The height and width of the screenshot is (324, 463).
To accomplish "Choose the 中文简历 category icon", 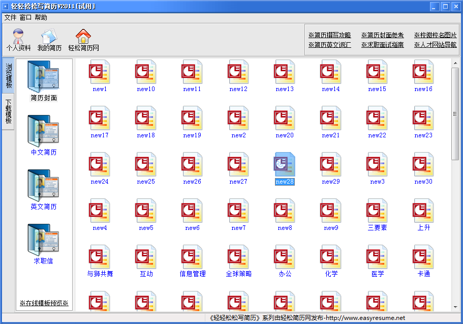I will [44, 132].
